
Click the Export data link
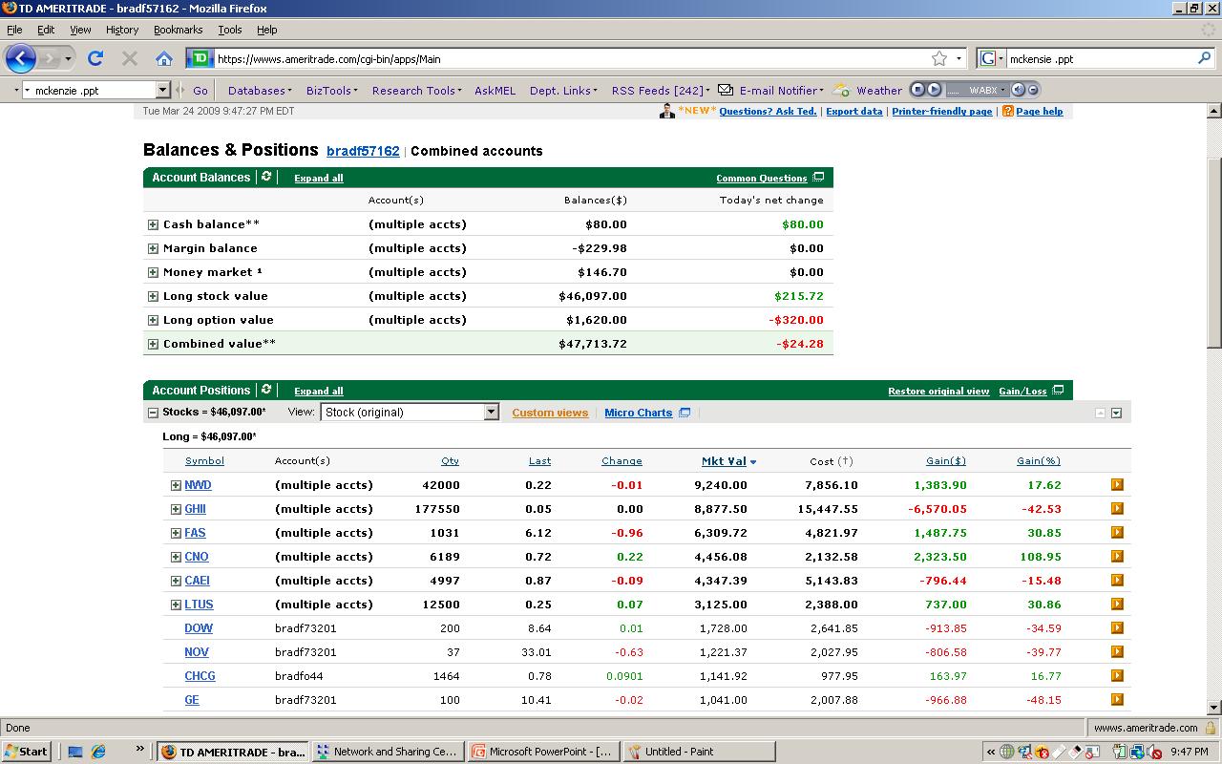pyautogui.click(x=853, y=112)
